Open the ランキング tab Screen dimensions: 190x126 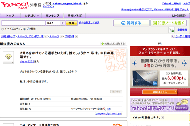(52, 16)
